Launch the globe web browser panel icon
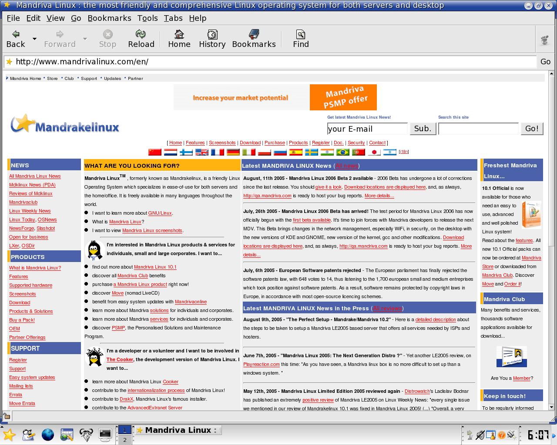This screenshot has width=557, height=445. point(47,435)
